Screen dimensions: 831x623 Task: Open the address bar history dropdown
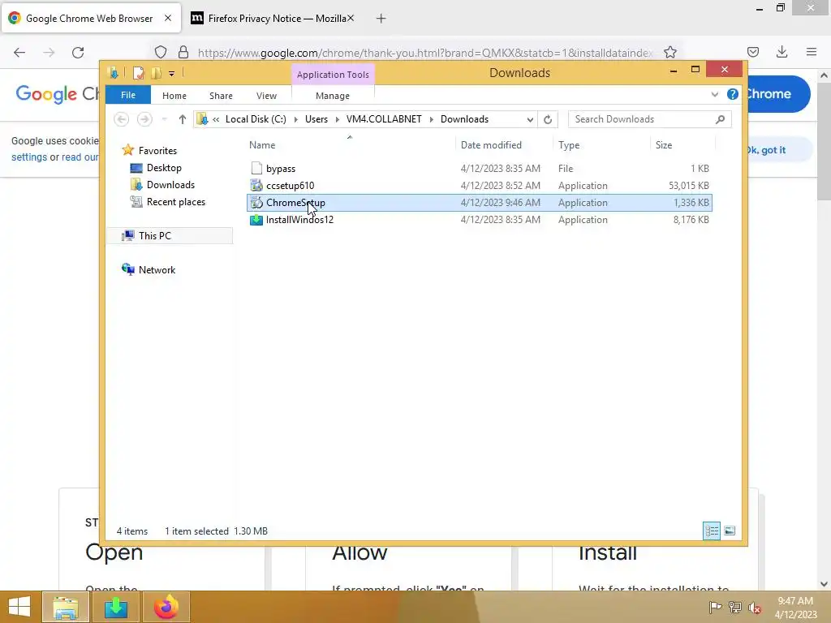pos(529,120)
